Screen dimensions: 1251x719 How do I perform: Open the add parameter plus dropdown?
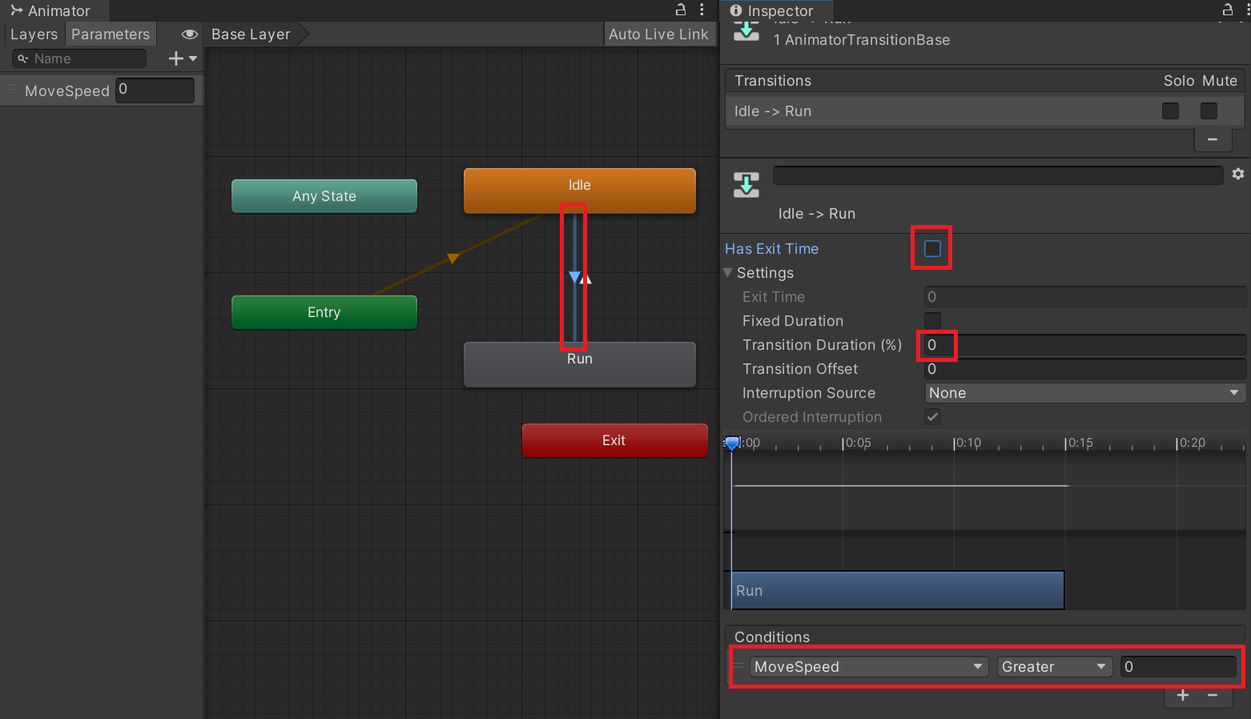tap(183, 58)
